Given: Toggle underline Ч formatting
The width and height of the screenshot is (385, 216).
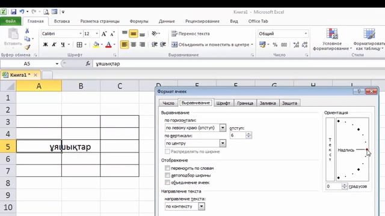Looking at the screenshot, I should pos(63,44).
